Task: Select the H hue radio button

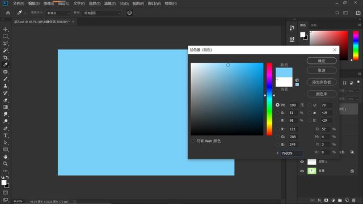Action: tap(277, 105)
